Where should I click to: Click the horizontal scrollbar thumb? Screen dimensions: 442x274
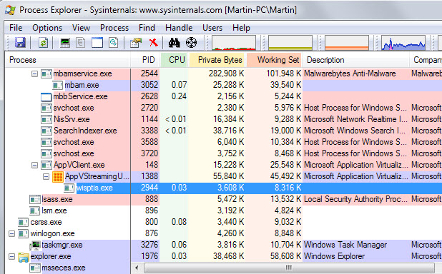pyautogui.click(x=289, y=268)
